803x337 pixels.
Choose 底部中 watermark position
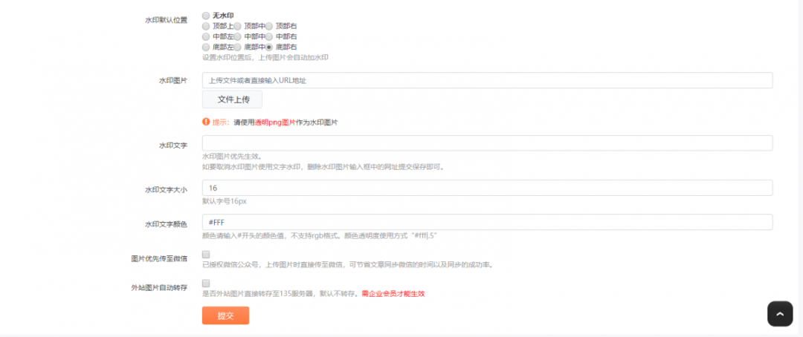238,47
